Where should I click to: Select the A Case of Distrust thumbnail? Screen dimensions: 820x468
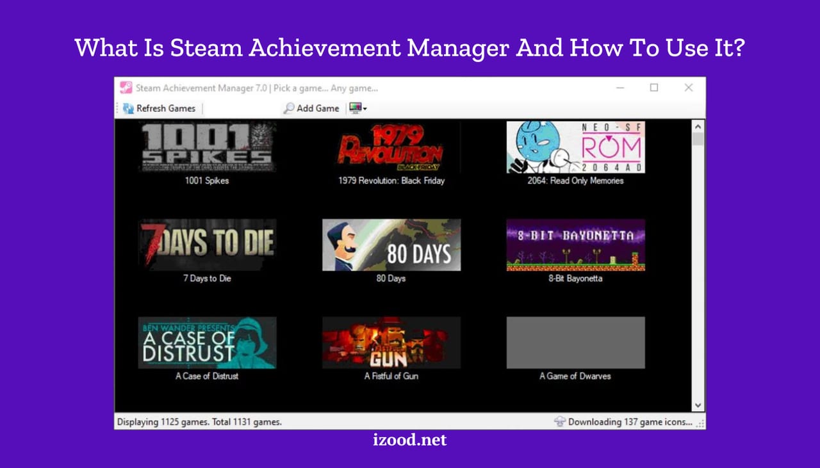[207, 343]
